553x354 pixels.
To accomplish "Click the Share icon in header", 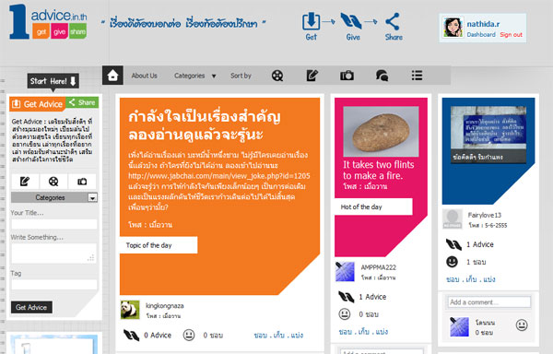I will 393,21.
